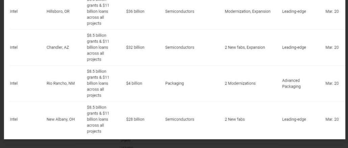Click the $28 billion investment cell

point(135,119)
